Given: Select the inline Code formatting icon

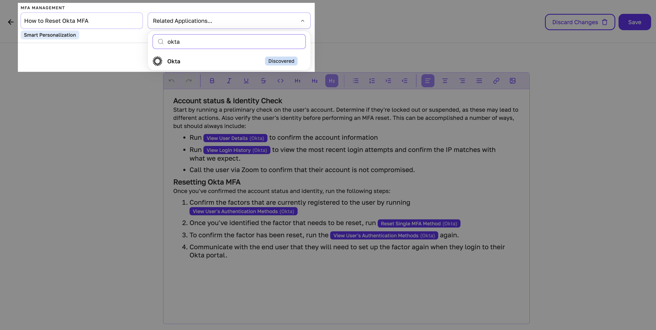Looking at the screenshot, I should [280, 80].
